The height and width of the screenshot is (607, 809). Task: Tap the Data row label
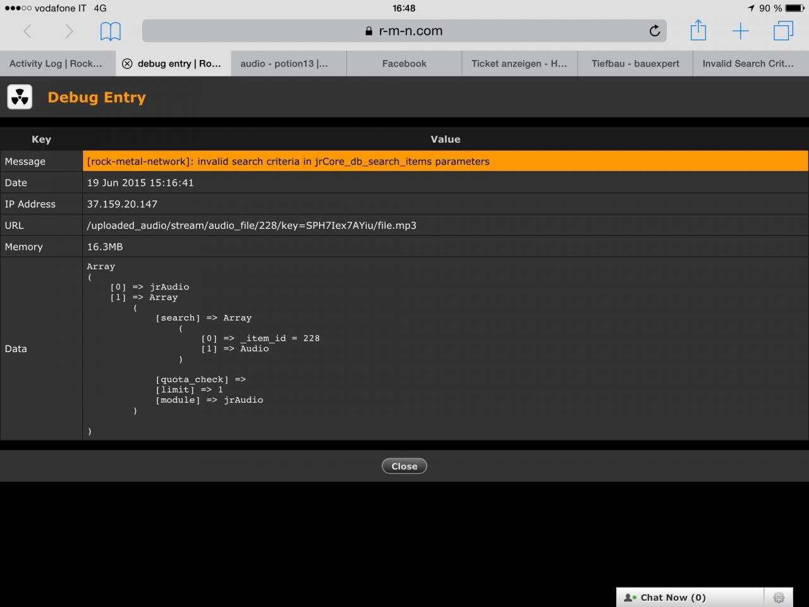16,348
